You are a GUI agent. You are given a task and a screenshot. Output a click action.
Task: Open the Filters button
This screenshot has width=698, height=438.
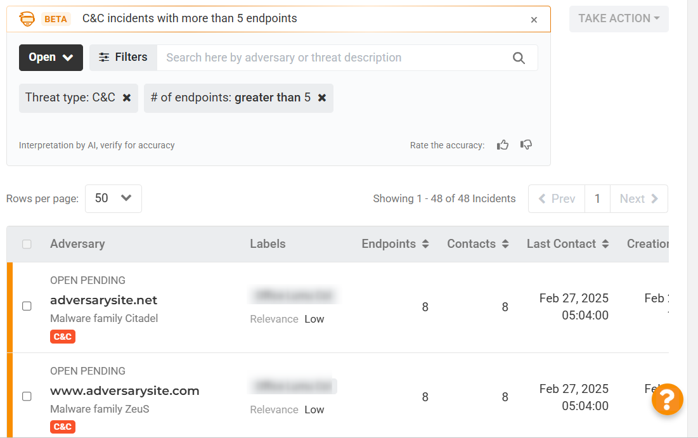coord(123,58)
